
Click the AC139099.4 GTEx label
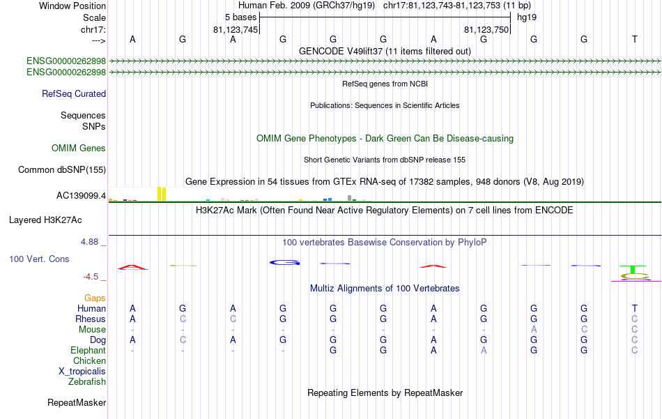coord(81,196)
